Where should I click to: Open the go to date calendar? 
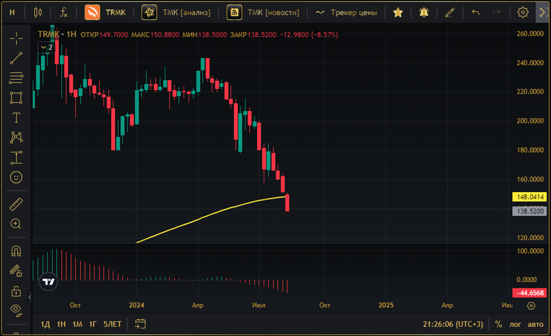tap(140, 324)
